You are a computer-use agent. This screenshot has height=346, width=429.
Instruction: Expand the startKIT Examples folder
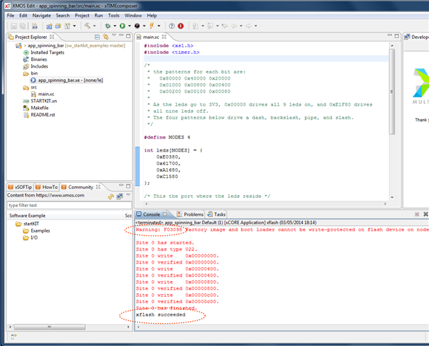[40, 230]
